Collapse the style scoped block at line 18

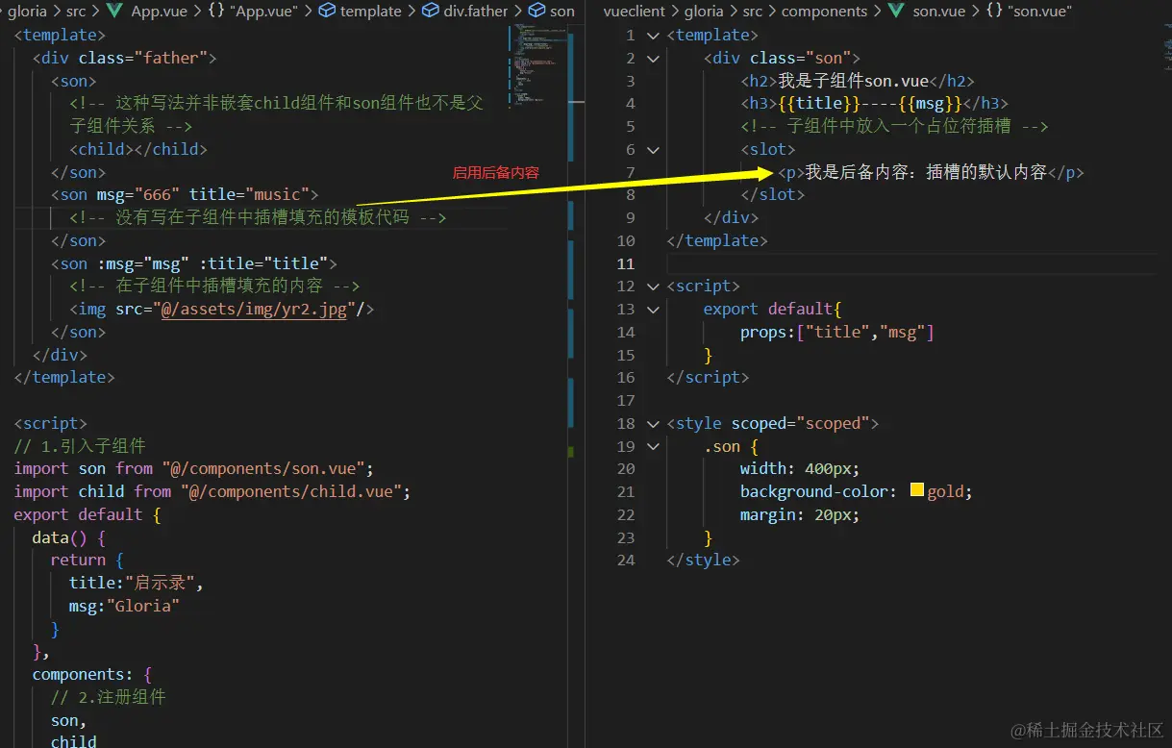654,424
